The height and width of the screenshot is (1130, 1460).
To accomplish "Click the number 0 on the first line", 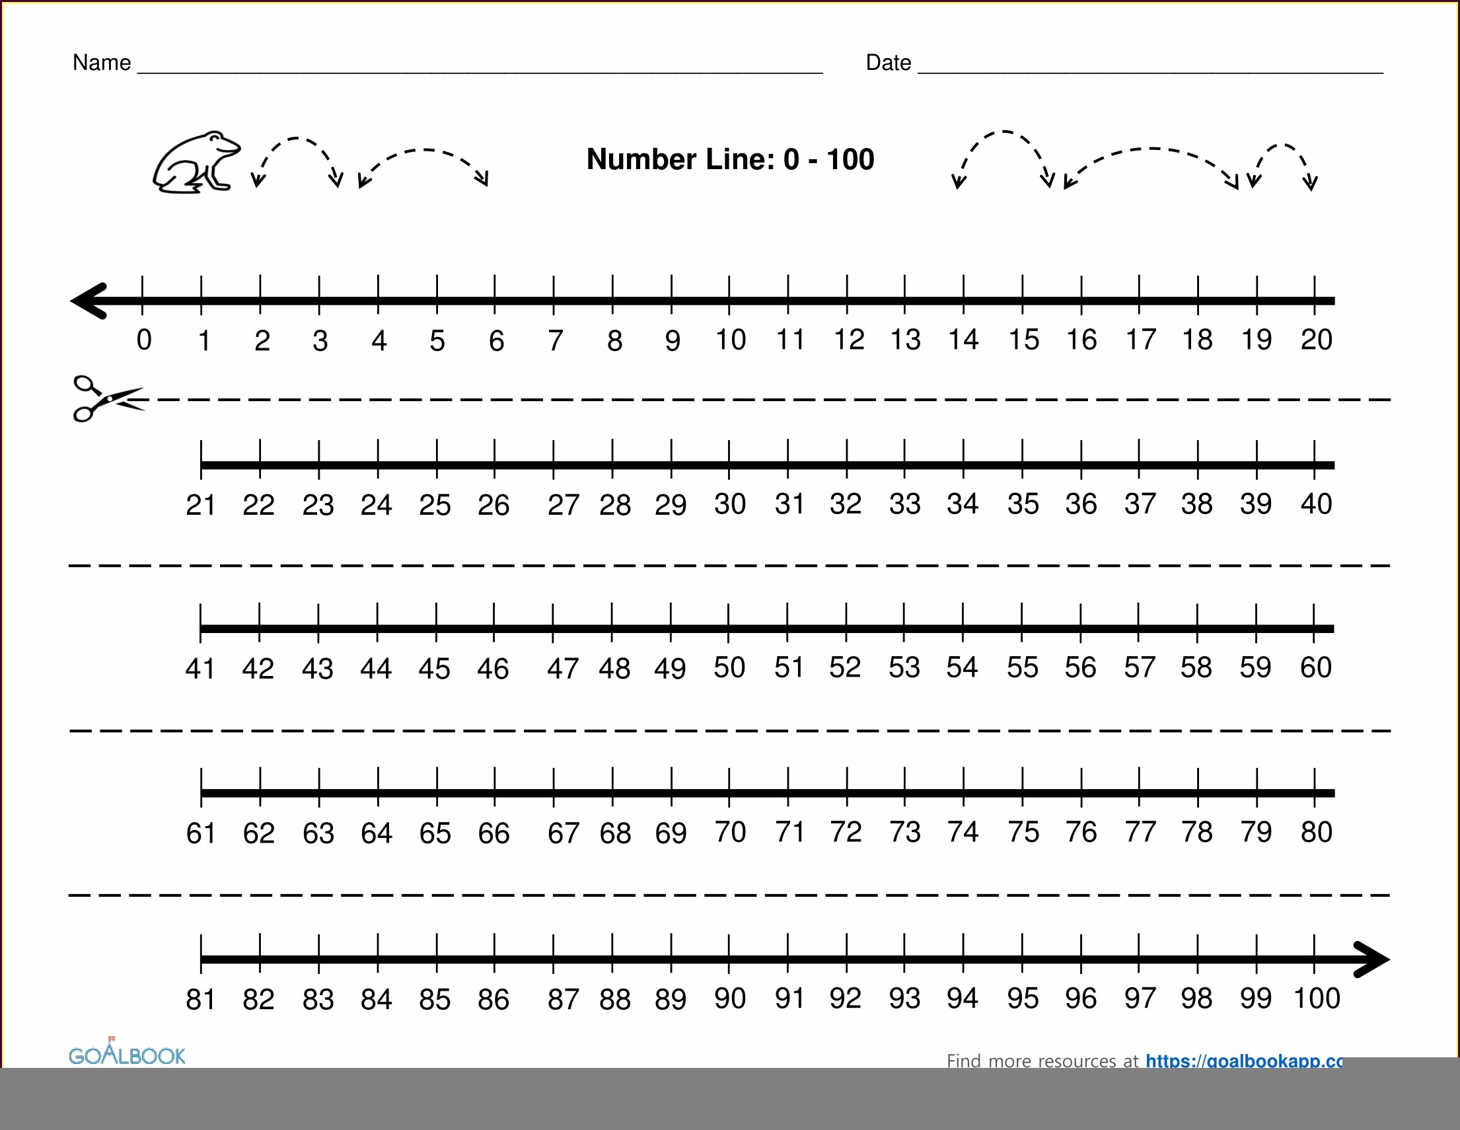I will click(144, 340).
